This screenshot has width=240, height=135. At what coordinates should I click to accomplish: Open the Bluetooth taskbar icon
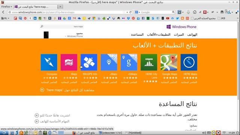coord(50,133)
